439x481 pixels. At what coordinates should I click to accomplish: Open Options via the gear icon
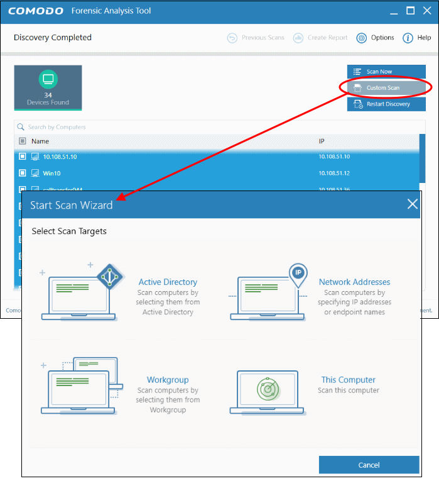coord(362,38)
